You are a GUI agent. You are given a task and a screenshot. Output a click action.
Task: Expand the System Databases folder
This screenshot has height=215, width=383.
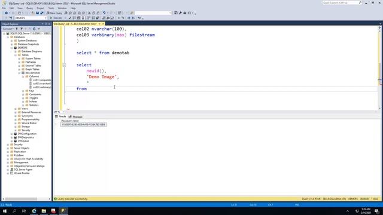coord(12,41)
